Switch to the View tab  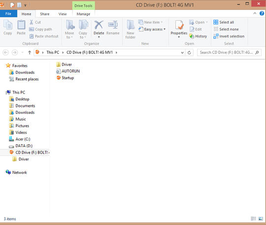pyautogui.click(x=63, y=14)
